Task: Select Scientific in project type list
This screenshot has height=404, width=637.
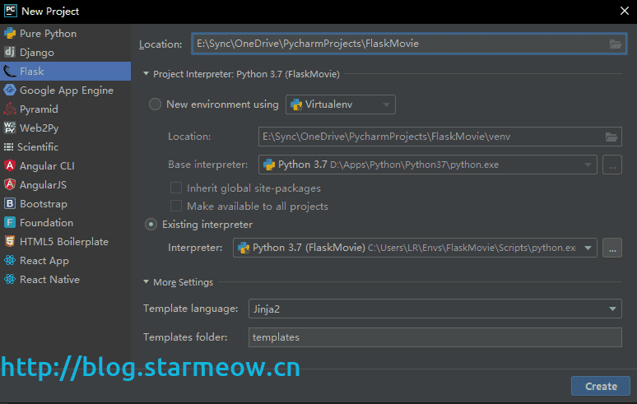Action: (x=39, y=147)
